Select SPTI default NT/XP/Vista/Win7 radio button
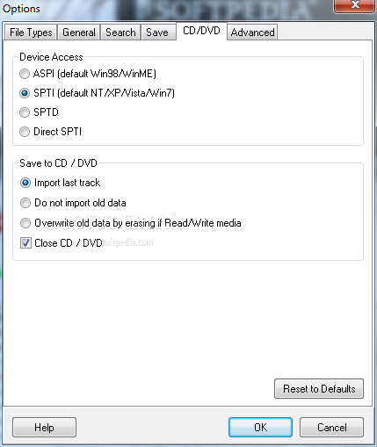Image resolution: width=377 pixels, height=447 pixels. click(x=25, y=93)
